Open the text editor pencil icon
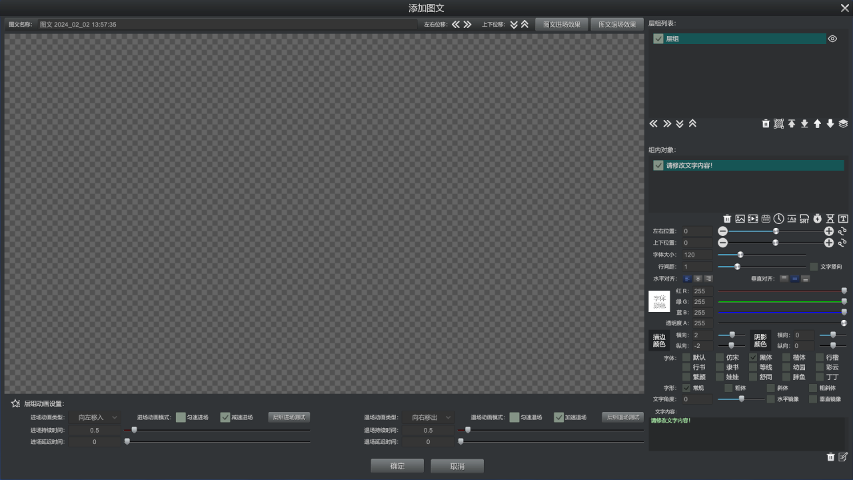 [x=843, y=457]
